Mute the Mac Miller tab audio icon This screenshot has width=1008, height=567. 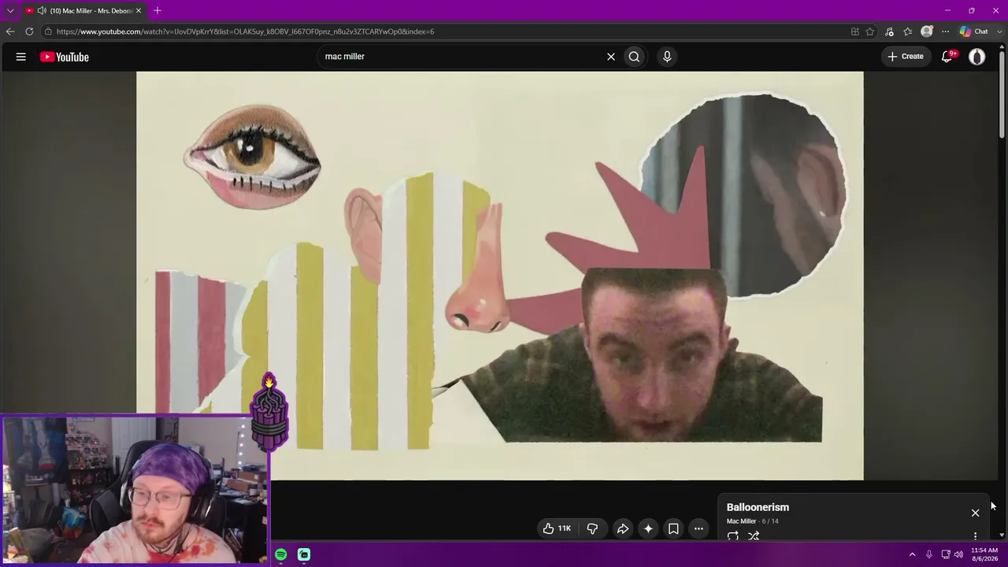point(42,10)
